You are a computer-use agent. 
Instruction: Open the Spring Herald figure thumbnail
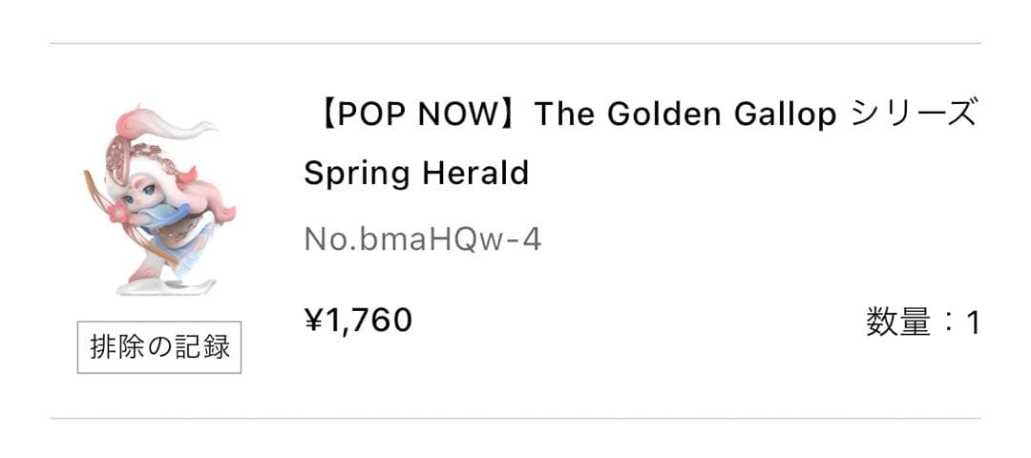(x=158, y=200)
